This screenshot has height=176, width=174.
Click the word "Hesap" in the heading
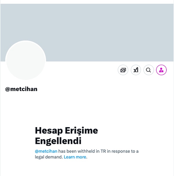pyautogui.click(x=49, y=131)
